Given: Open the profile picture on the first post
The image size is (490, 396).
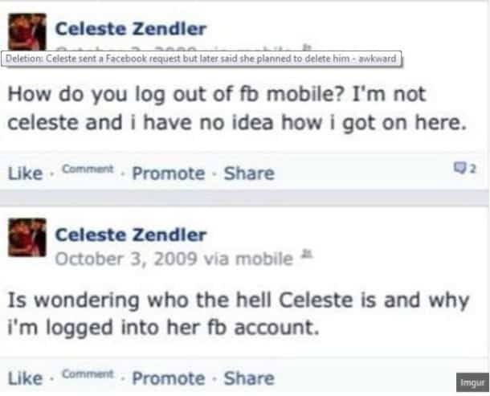Looking at the screenshot, I should click(27, 34).
